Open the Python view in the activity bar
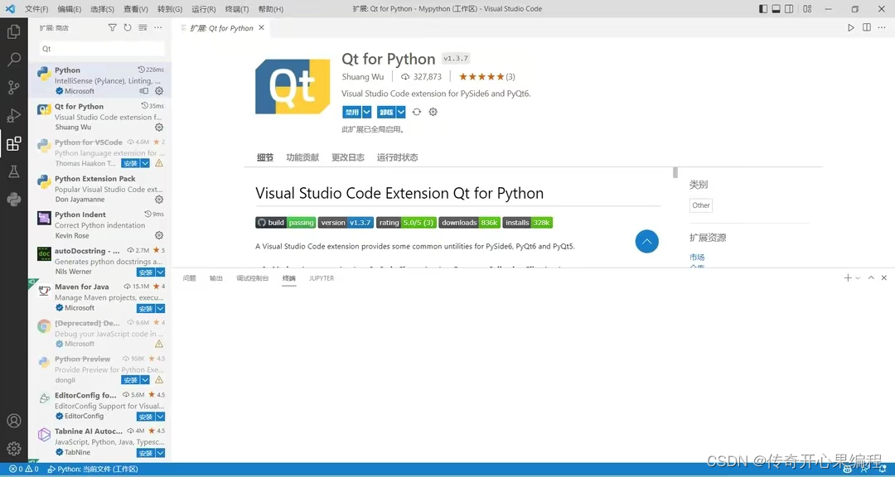Viewport: 895px width, 477px height. 14,199
